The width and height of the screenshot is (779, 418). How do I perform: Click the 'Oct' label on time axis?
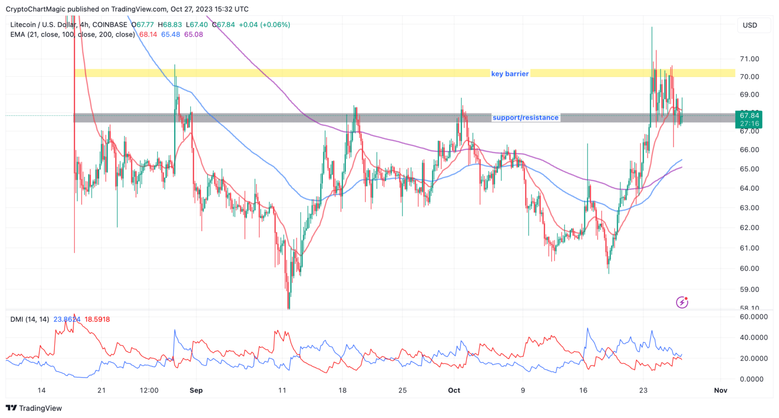click(x=454, y=390)
